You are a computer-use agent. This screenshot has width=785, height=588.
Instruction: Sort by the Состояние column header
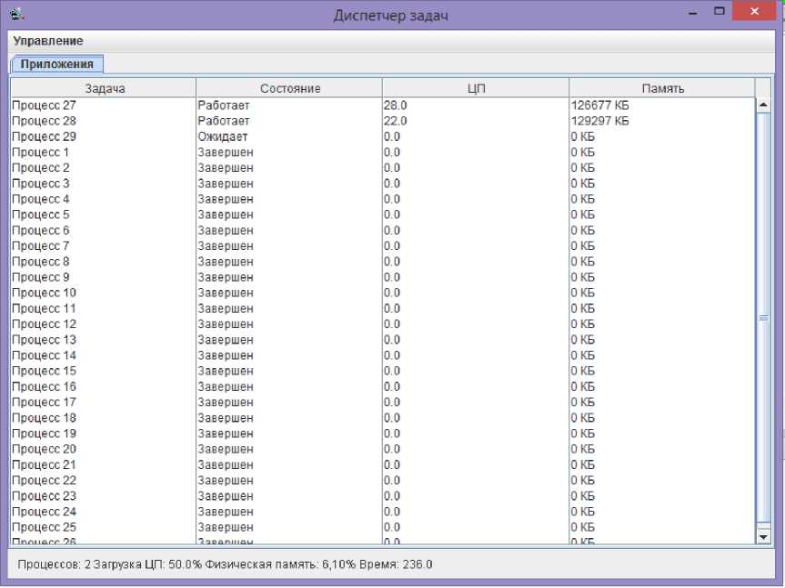(x=289, y=88)
